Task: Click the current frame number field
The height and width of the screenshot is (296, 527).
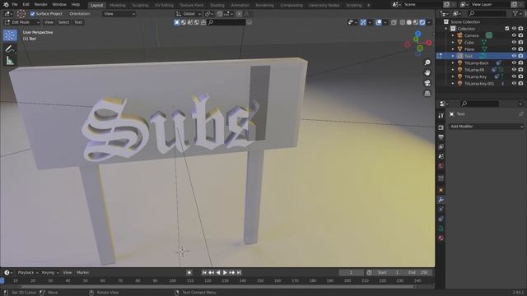Action: [351, 272]
